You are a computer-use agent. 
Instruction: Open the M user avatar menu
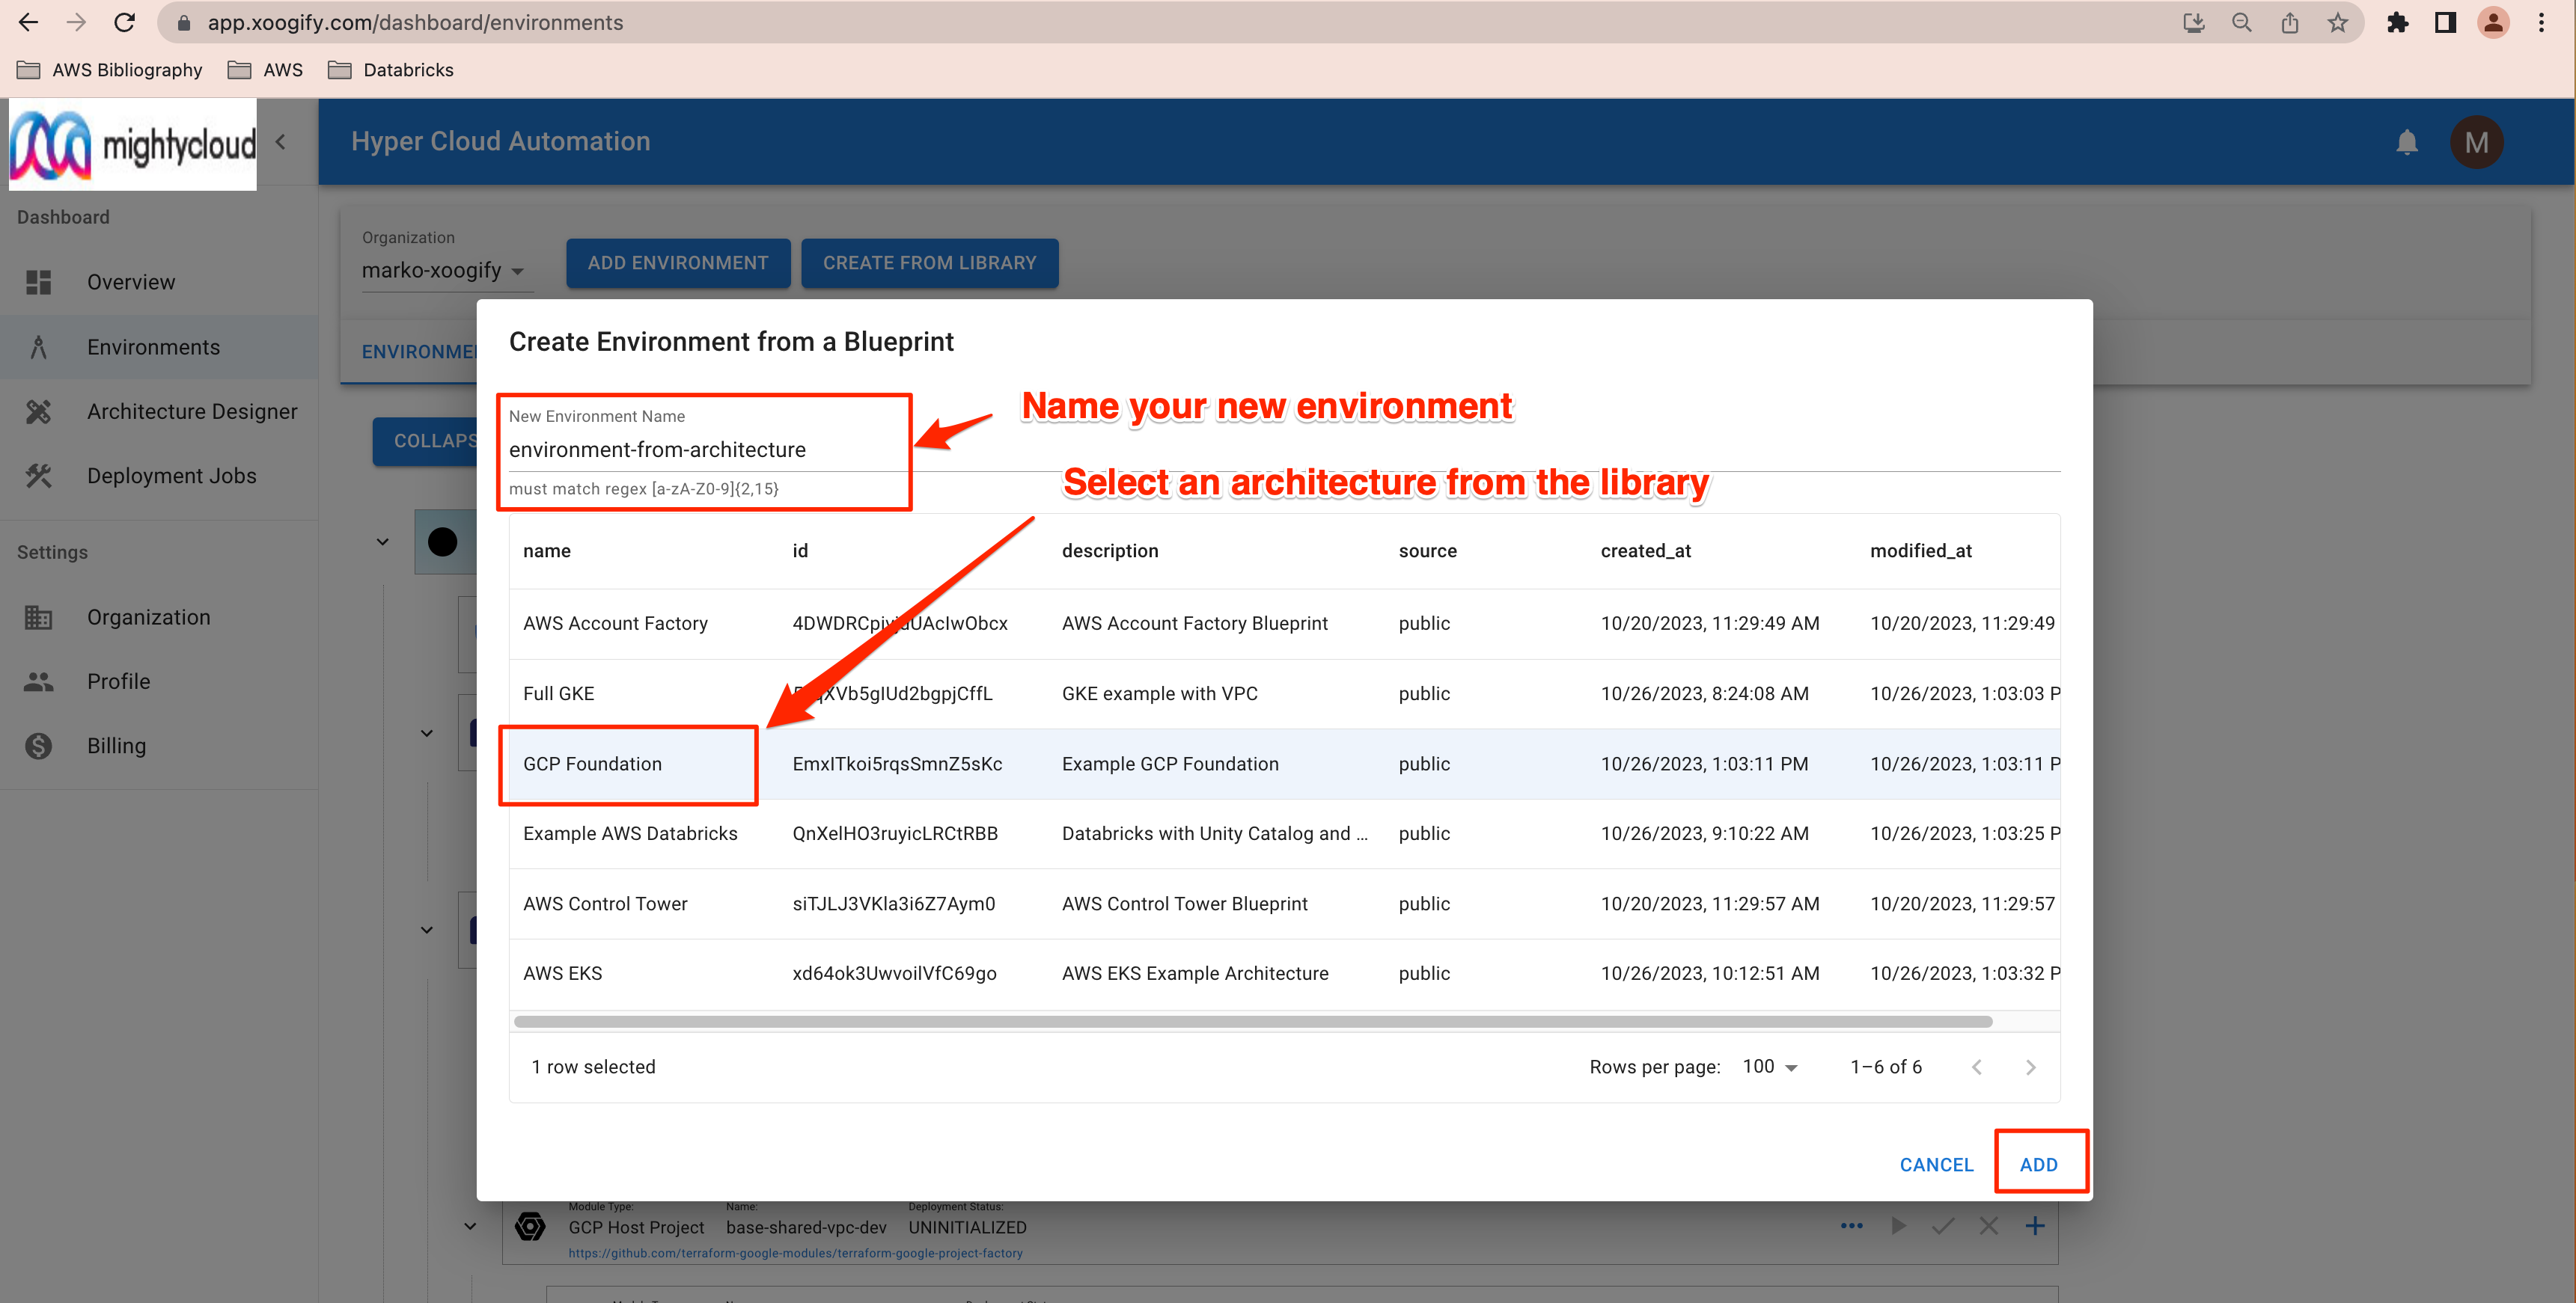coord(2476,143)
